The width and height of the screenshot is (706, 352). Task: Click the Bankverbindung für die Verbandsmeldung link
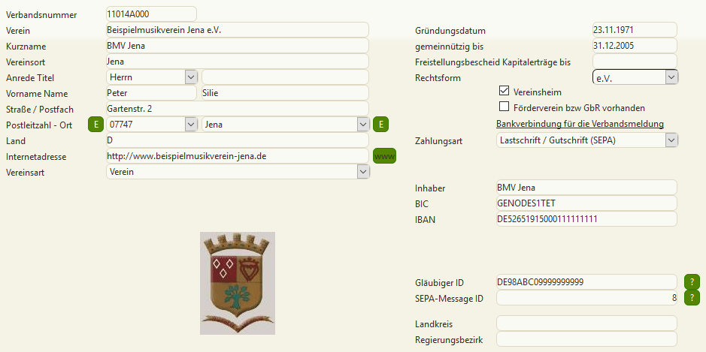tap(580, 124)
